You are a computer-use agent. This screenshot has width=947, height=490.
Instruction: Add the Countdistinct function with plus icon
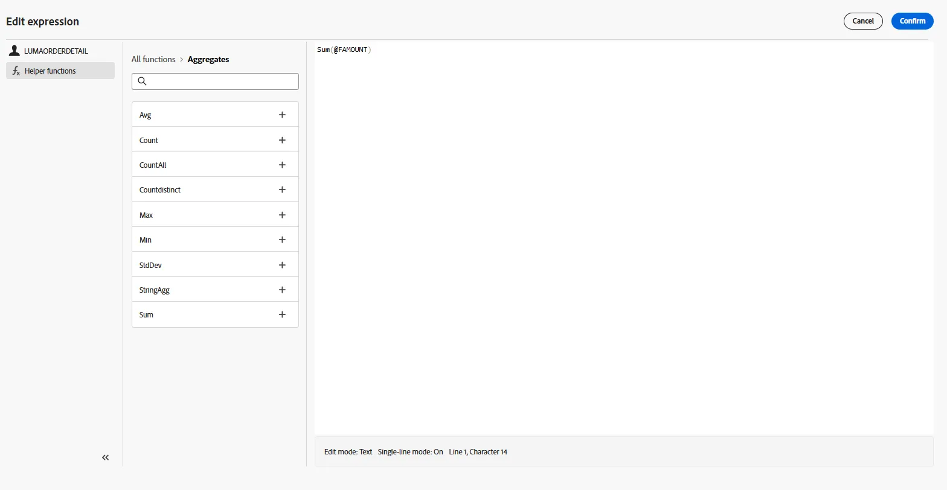pyautogui.click(x=282, y=189)
